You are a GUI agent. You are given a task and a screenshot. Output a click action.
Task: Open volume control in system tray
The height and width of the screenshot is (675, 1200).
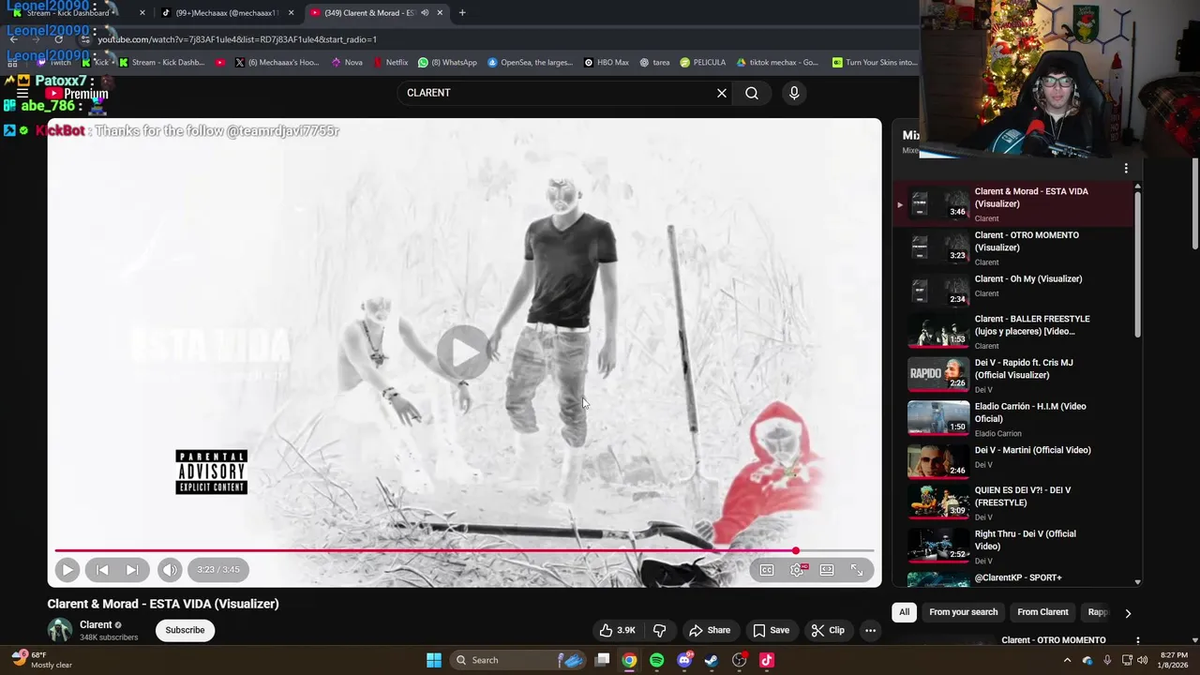click(x=1142, y=660)
